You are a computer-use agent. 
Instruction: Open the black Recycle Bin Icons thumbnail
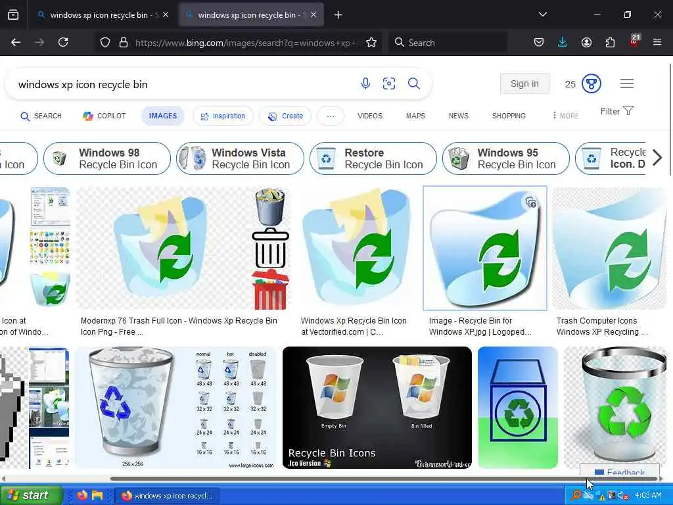point(377,408)
